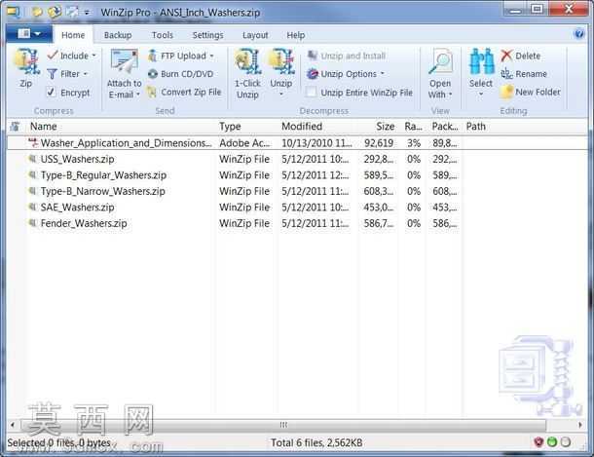Viewport: 594px width, 457px height.
Task: Click the Attach to E-mail icon
Action: [124, 61]
